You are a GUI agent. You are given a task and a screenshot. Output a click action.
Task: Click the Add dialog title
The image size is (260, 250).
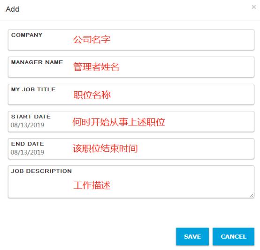coord(12,9)
